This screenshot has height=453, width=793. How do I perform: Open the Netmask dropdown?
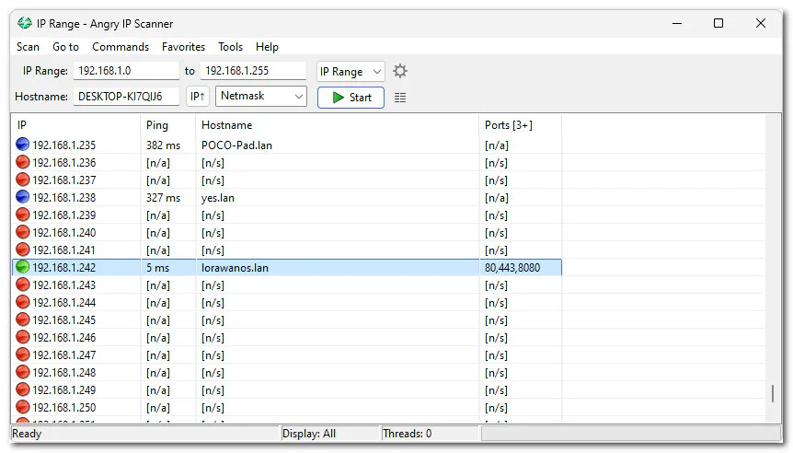coord(261,96)
